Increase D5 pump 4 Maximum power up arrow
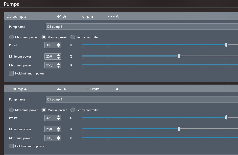Screen dimensions: 238x155 click(x=59, y=137)
